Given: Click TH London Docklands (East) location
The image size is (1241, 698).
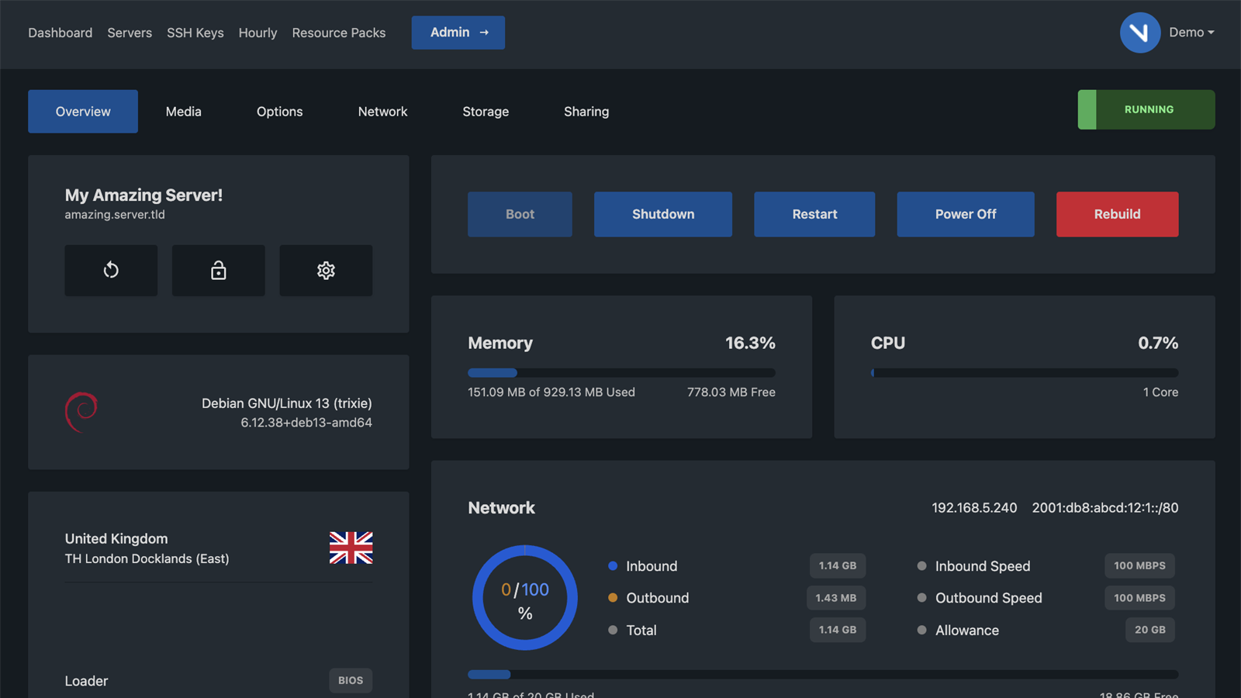Looking at the screenshot, I should 147,559.
